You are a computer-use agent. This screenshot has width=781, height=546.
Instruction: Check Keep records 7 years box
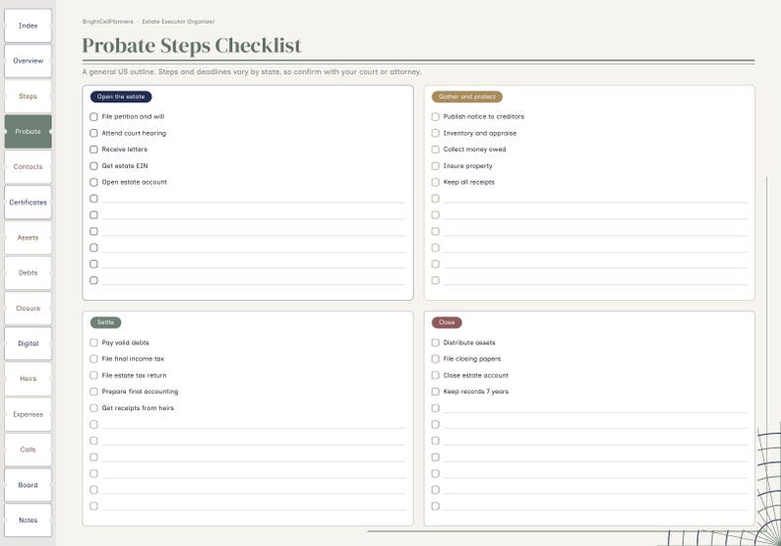pos(436,392)
